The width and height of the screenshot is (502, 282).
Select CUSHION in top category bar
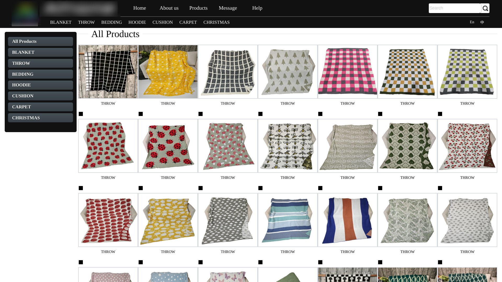(x=163, y=22)
